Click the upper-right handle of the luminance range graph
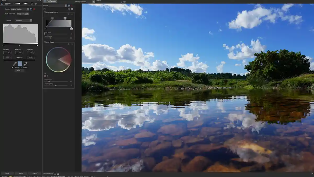The image size is (314, 177). pyautogui.click(x=65, y=18)
